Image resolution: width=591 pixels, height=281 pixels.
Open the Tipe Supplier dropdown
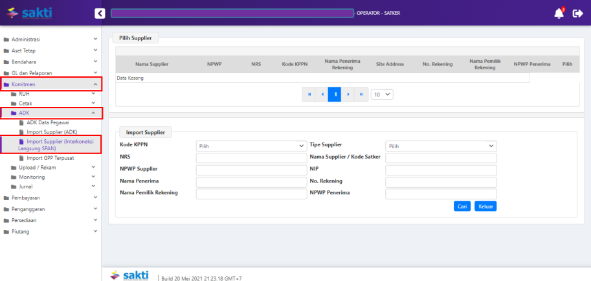point(441,146)
